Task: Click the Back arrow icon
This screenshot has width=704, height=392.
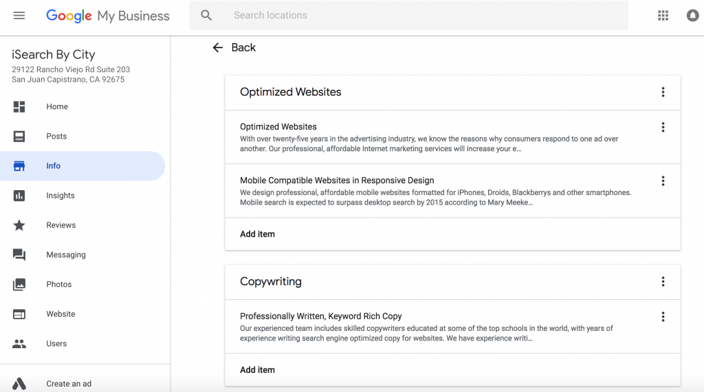Action: (x=218, y=47)
